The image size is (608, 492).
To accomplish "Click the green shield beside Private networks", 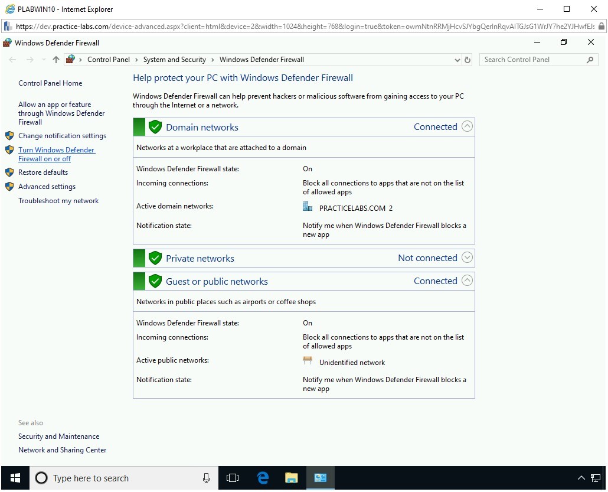I will tap(155, 258).
